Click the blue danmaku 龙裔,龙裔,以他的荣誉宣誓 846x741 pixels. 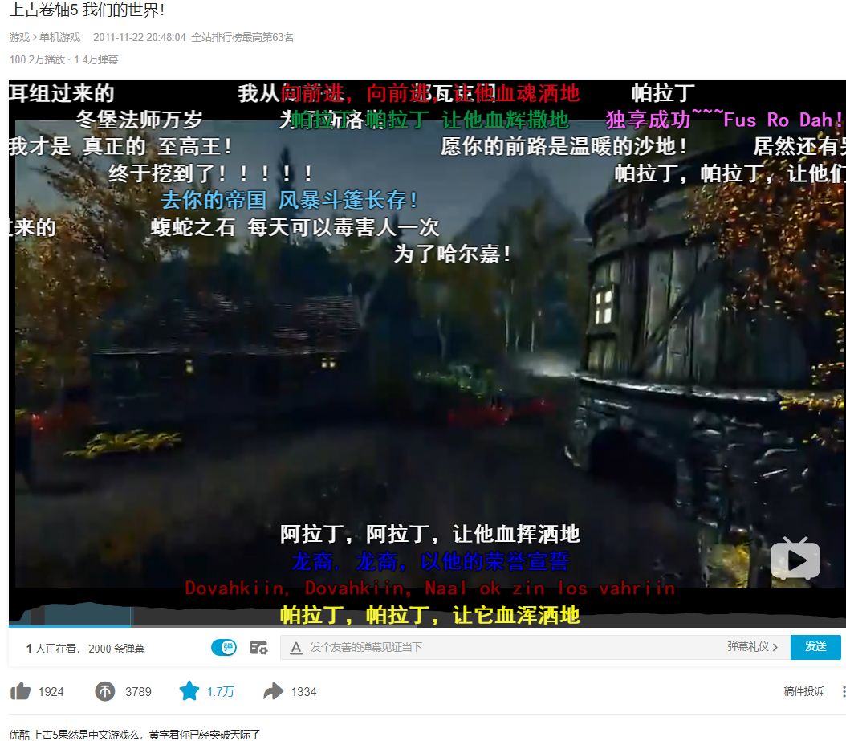(430, 561)
